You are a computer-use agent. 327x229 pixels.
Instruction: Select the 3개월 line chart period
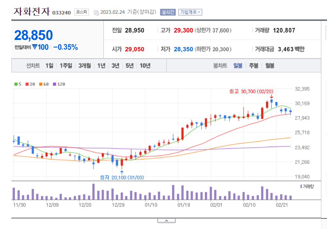pyautogui.click(x=85, y=66)
